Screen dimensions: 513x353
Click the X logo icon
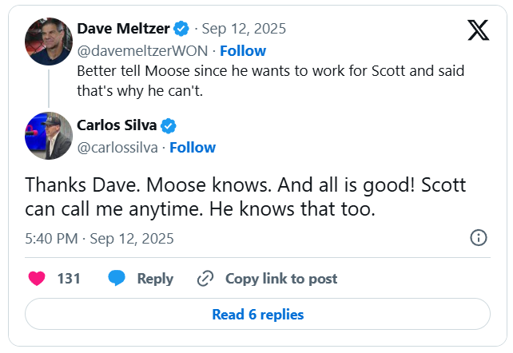[478, 30]
